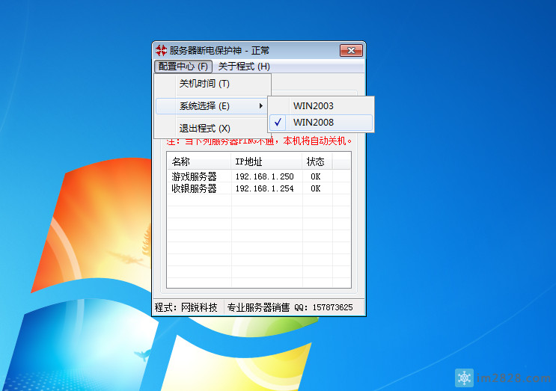Viewport: 556px width, 391px height.
Task: Click OK status of 192.168.1.254 server
Action: tap(316, 188)
